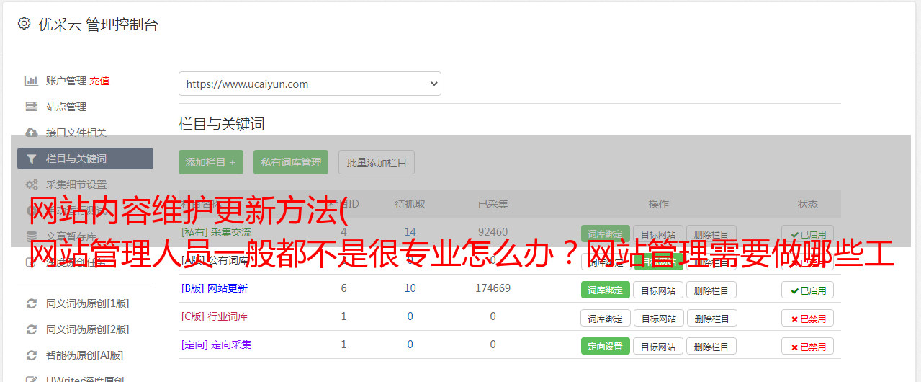
Task: Click 词库绑定 in the 采集交流 row
Action: [x=606, y=234]
